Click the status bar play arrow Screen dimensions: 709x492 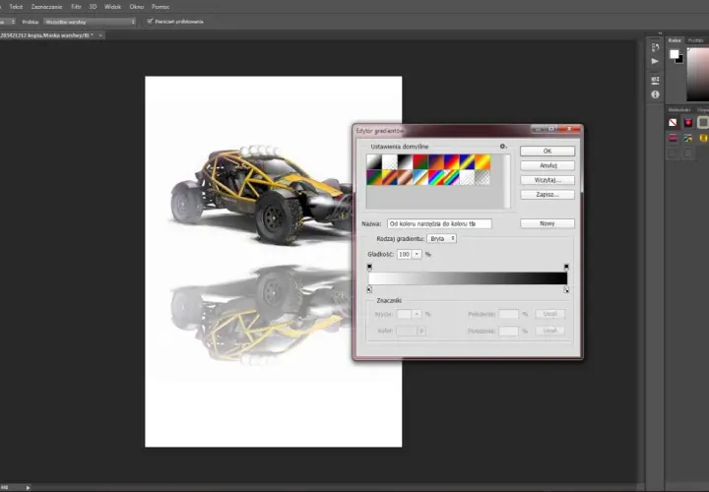click(28, 487)
